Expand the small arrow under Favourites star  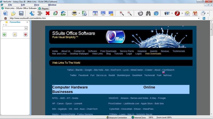tap(3, 25)
